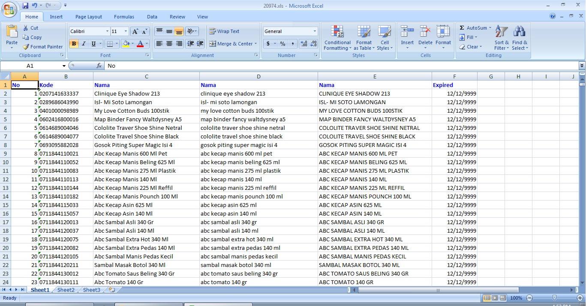Expand the AutoSum dropdown arrow
586x306 pixels.
[x=490, y=28]
